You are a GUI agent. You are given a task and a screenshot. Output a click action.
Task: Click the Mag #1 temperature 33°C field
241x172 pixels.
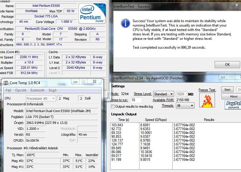coord(42,167)
